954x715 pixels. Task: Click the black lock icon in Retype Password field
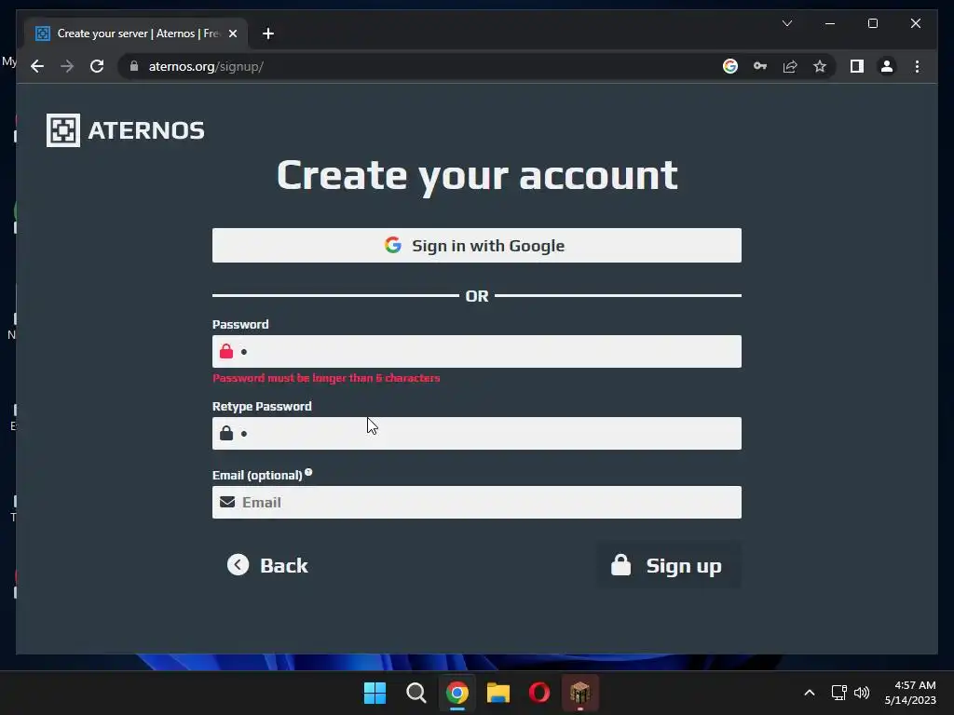coord(226,433)
